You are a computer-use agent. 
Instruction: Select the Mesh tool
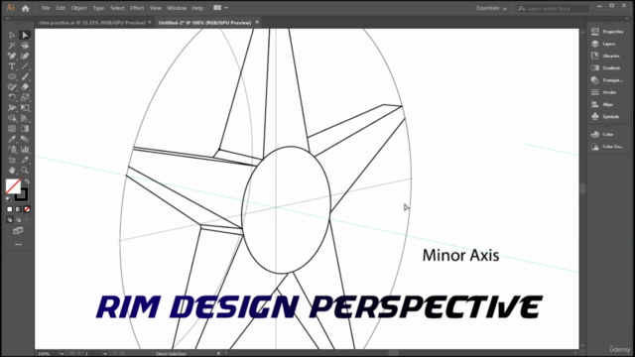click(12, 129)
